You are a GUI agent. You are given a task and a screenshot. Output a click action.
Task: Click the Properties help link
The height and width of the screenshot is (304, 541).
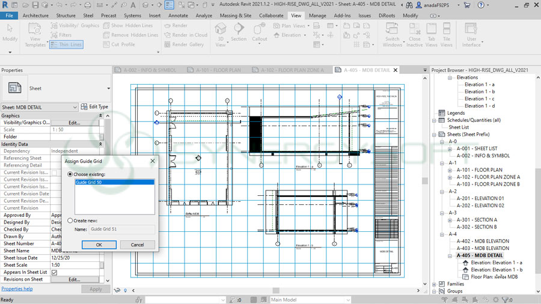click(x=17, y=289)
